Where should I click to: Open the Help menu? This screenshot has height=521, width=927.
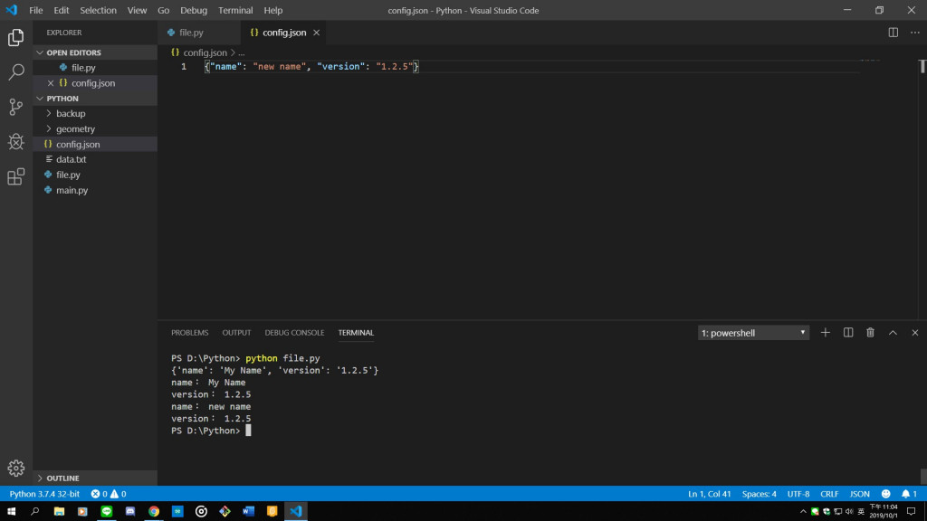click(273, 10)
